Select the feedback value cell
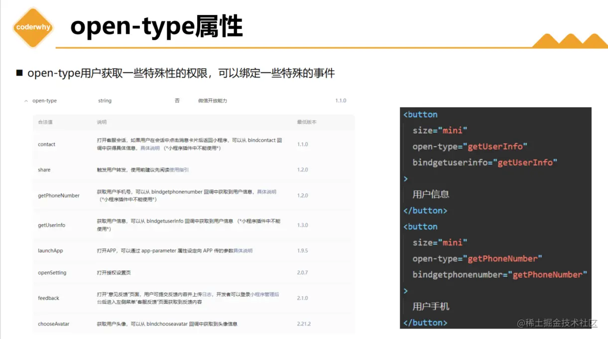Screen dimensions: 608x339 tap(49, 298)
